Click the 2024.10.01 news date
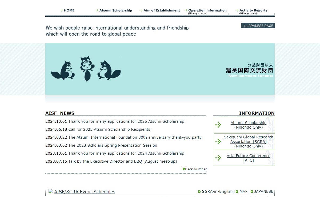The height and width of the screenshot is (197, 320). (x=56, y=121)
